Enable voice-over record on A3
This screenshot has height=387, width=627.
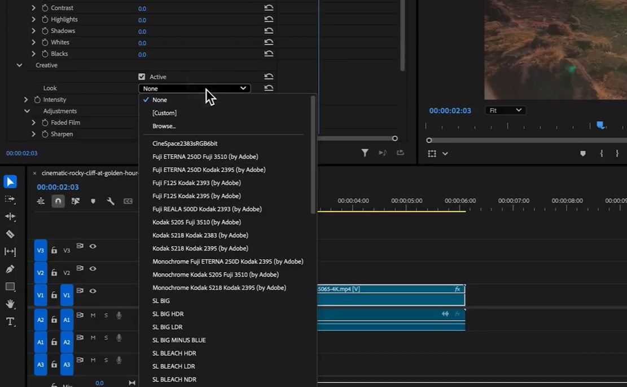tap(119, 360)
